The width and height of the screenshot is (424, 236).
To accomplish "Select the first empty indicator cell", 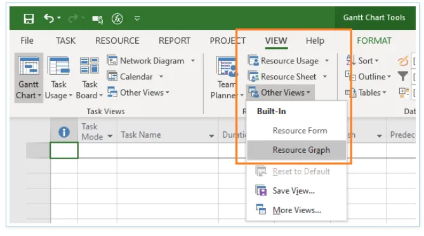I will coord(64,150).
